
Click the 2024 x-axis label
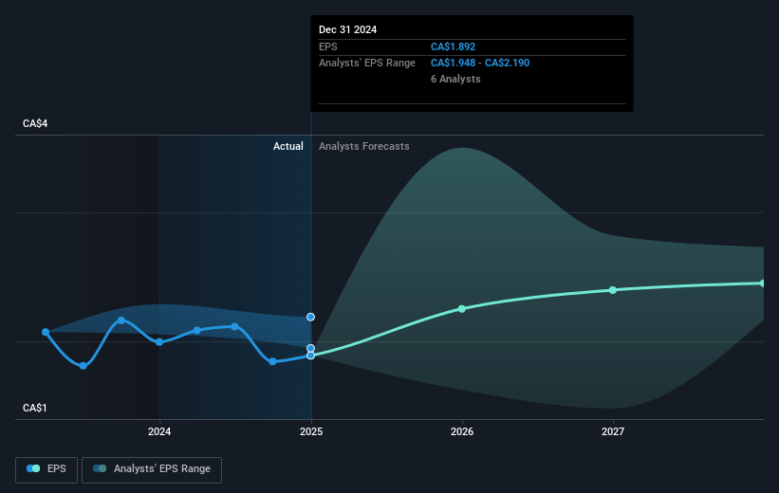tap(159, 431)
